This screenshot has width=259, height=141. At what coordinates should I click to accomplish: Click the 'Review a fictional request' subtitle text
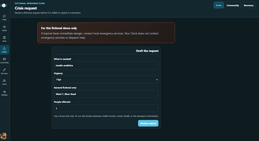48,13
